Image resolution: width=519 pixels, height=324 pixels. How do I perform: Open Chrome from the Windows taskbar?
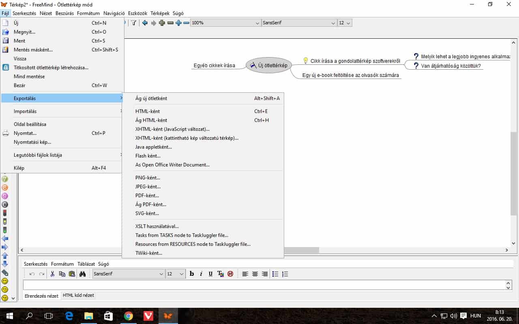pyautogui.click(x=129, y=316)
